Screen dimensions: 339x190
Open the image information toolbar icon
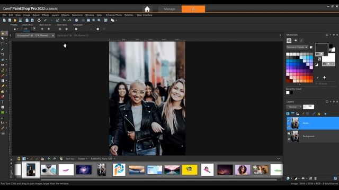[x=76, y=20]
